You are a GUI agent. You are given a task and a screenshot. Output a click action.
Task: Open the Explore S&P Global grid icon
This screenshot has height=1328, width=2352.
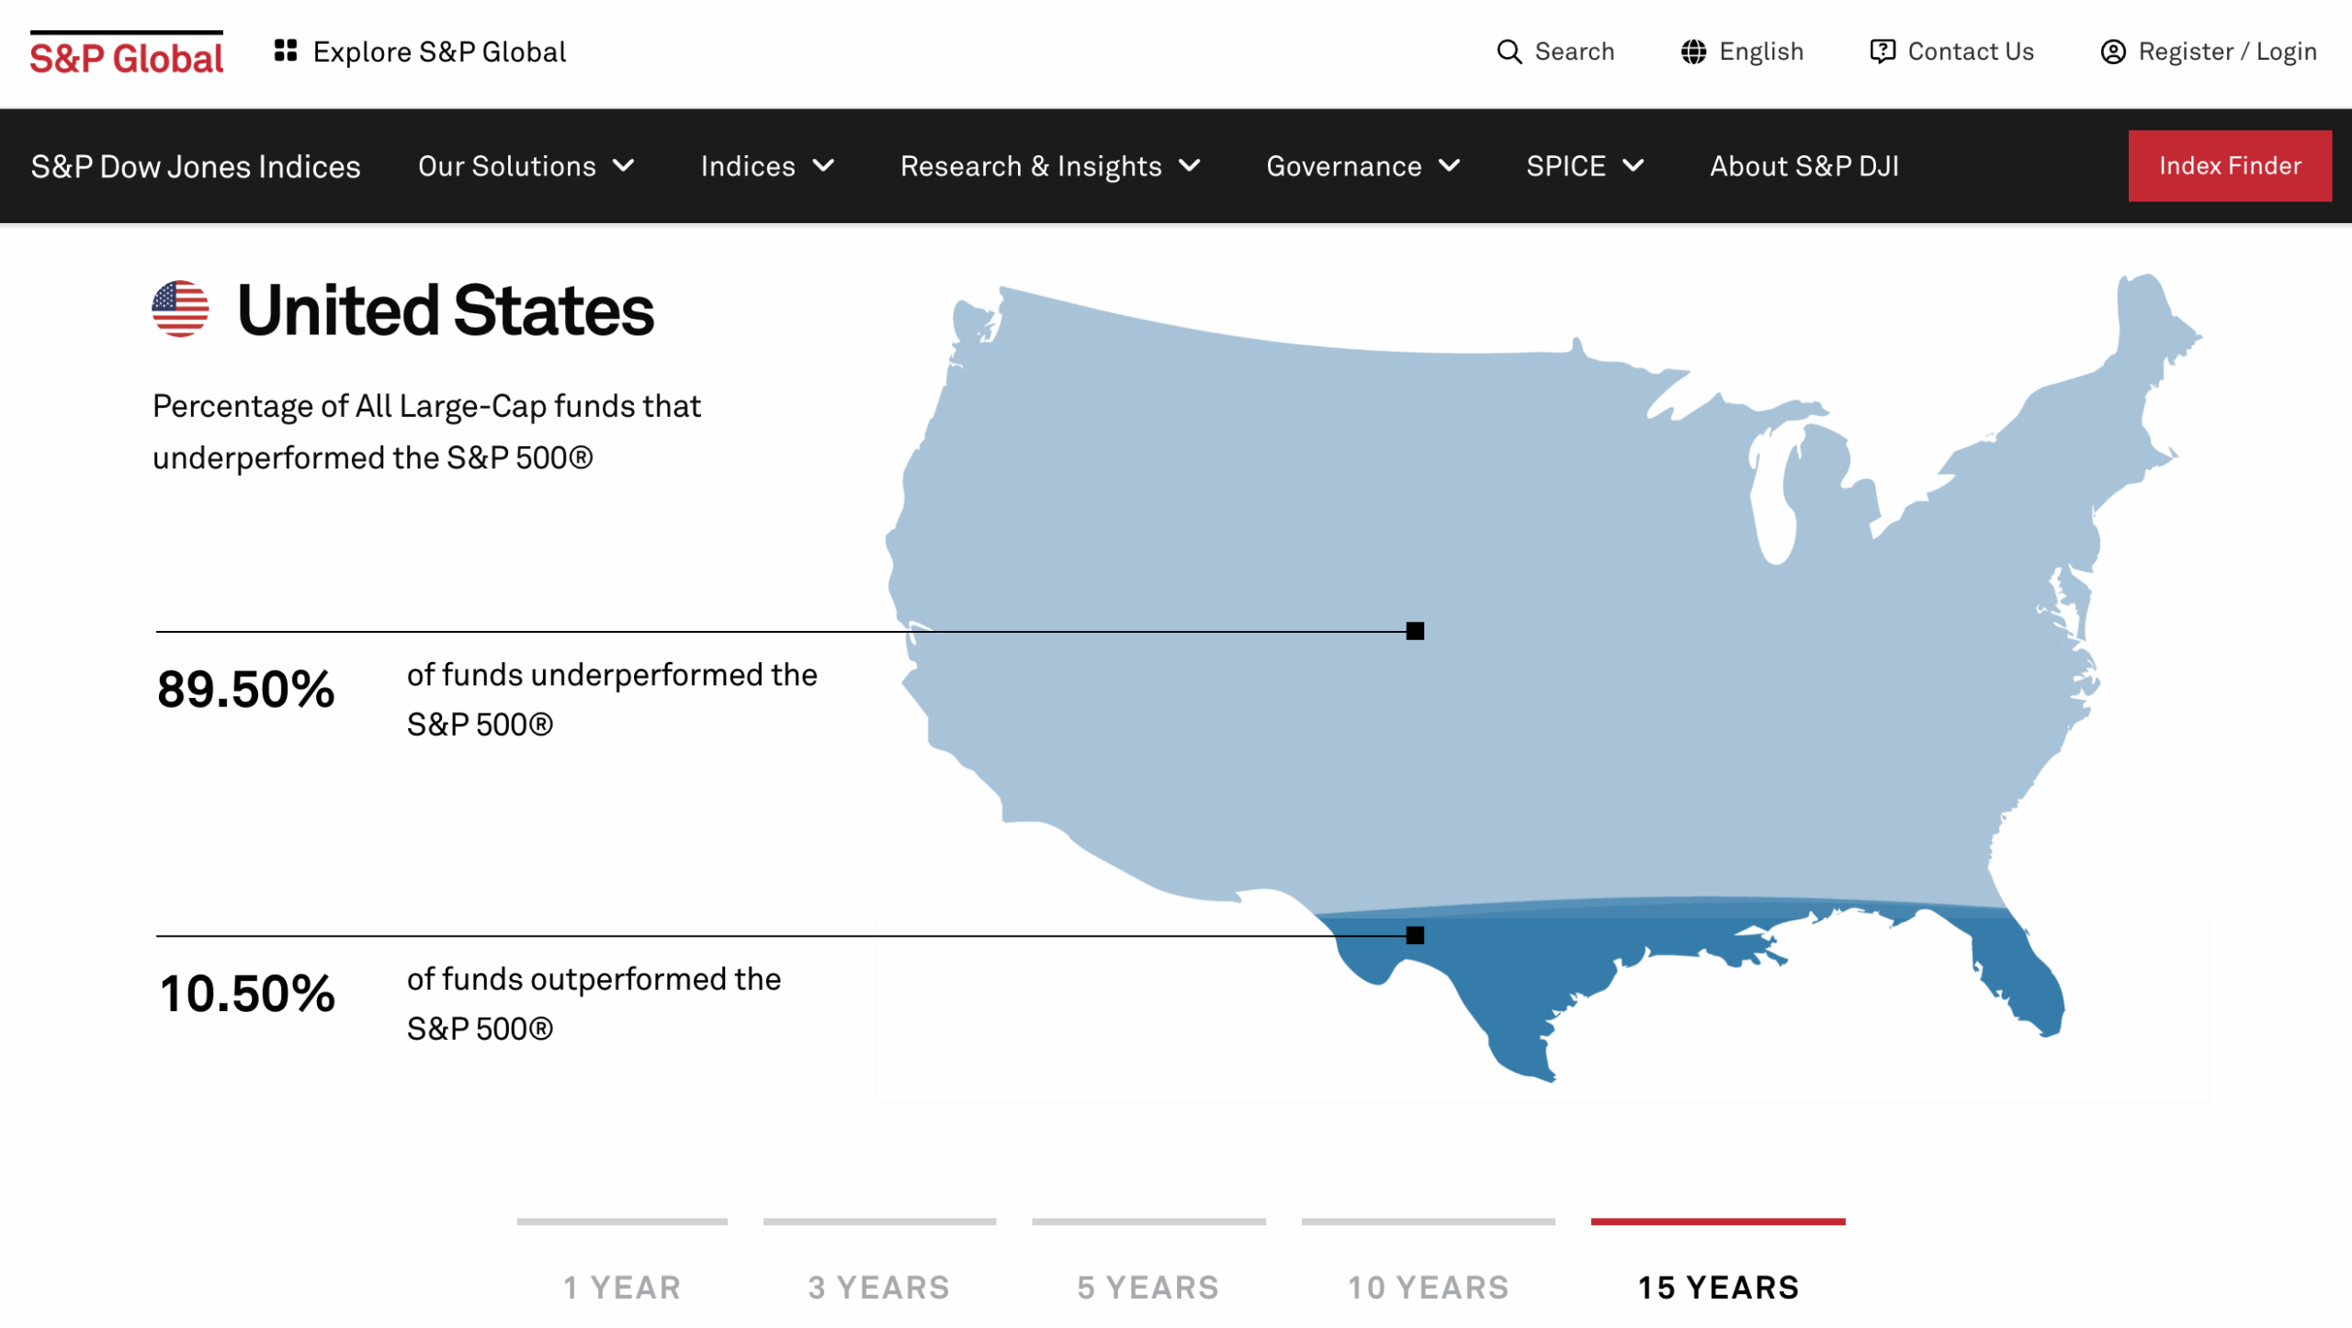[x=286, y=51]
